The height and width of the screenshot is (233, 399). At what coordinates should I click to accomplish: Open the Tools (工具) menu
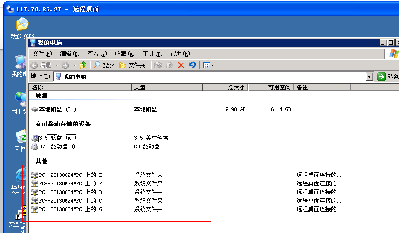point(152,54)
